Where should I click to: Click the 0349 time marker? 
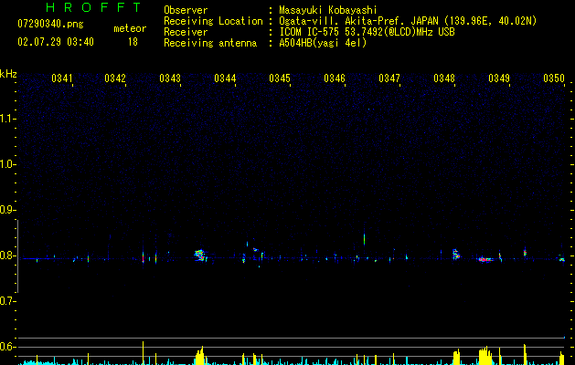pos(499,78)
